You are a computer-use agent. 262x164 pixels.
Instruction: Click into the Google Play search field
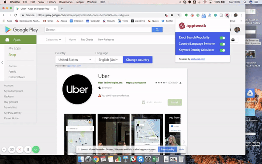click(x=98, y=30)
